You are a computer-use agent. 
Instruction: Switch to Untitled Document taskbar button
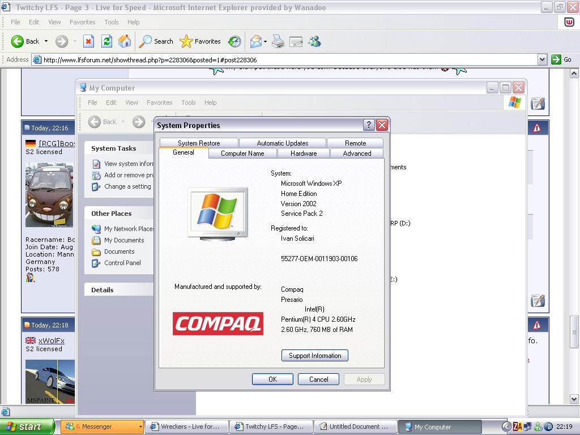[355, 427]
